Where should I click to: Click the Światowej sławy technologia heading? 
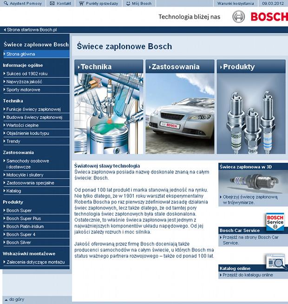[x=107, y=166]
